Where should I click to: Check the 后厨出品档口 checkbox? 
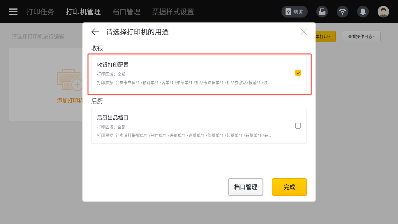click(x=298, y=126)
